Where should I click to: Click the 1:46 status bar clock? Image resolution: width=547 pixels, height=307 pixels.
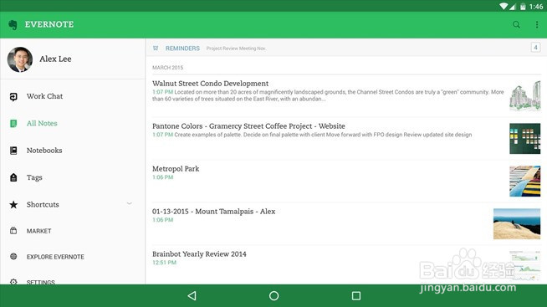coord(536,7)
